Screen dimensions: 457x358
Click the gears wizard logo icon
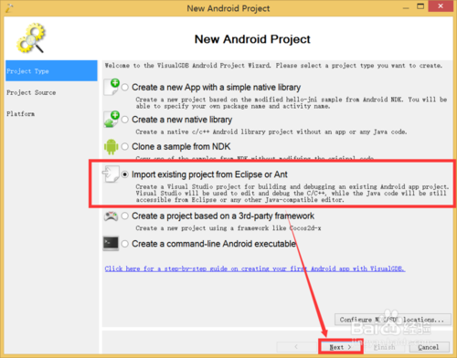(31, 37)
